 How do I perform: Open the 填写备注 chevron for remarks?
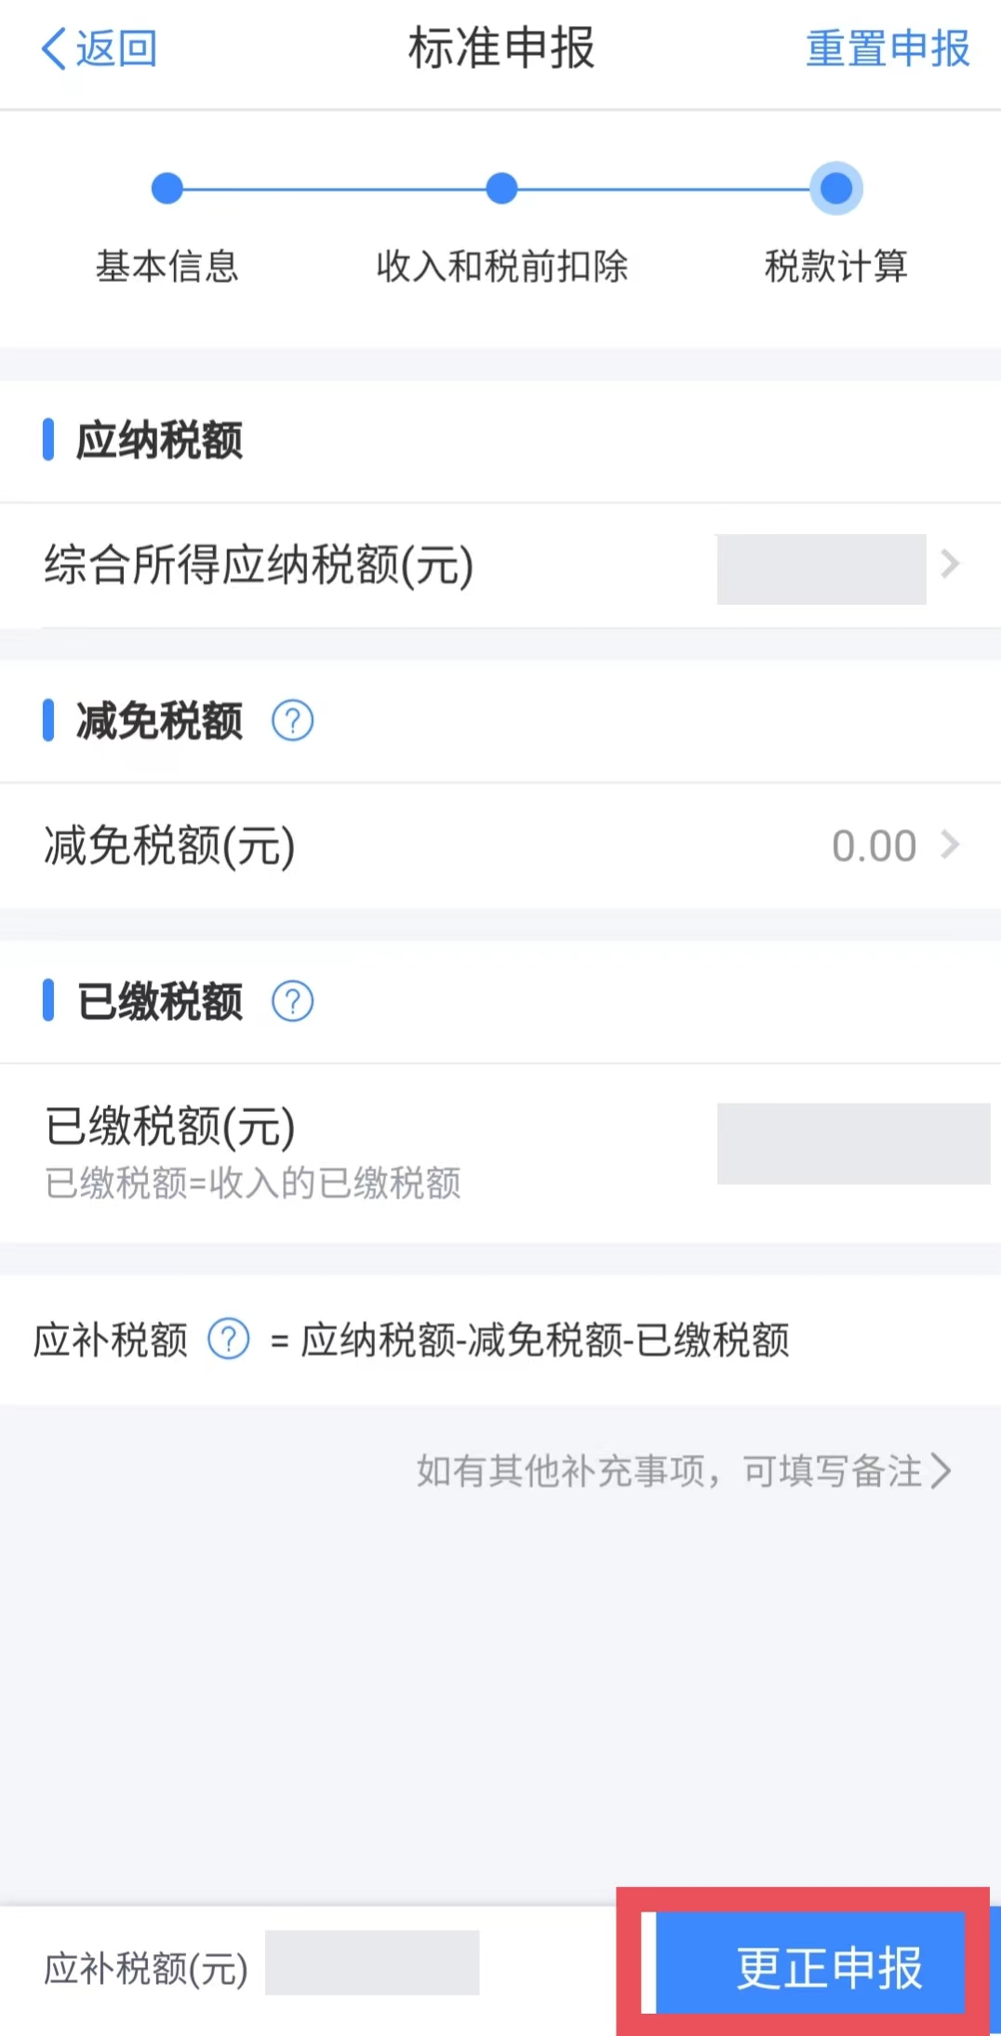coord(941,1471)
